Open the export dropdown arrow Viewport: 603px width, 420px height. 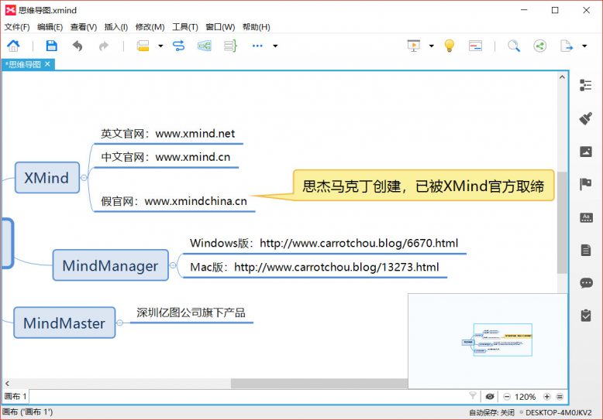(584, 46)
